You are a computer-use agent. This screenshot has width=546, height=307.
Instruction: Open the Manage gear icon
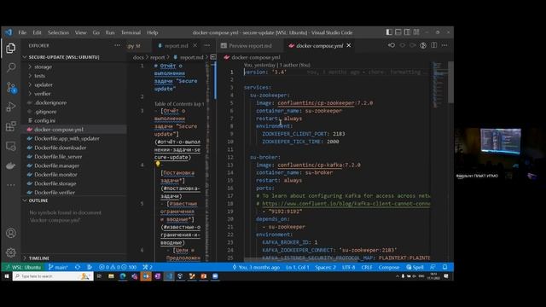pyautogui.click(x=11, y=252)
